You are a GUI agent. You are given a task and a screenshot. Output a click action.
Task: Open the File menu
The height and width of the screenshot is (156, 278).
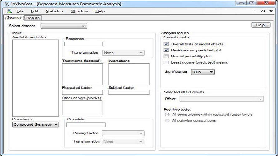(20, 11)
